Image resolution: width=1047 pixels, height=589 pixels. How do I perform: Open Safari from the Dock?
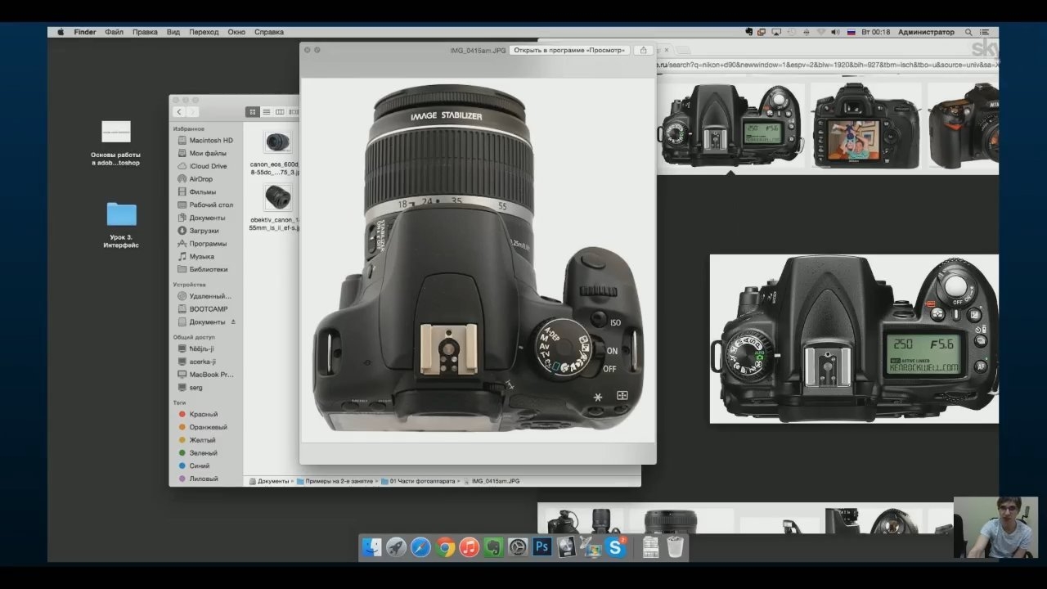click(x=420, y=547)
